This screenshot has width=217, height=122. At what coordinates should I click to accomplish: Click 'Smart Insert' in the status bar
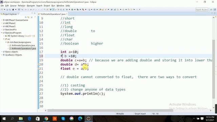[x=140, y=114]
